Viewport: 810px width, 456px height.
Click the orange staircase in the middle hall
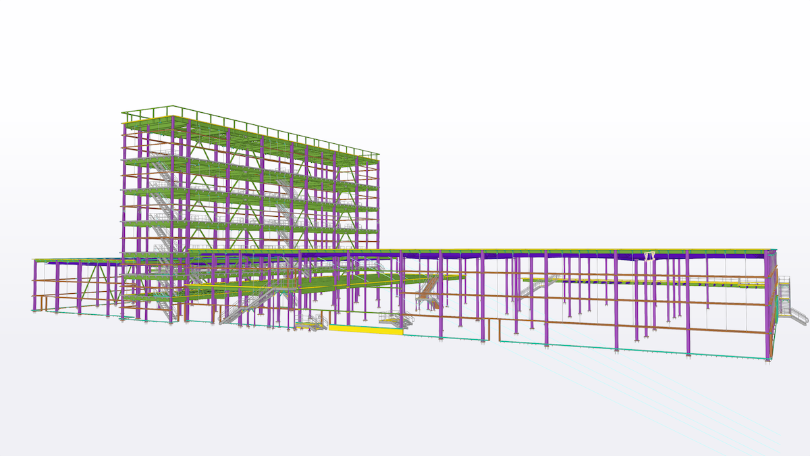point(428,292)
